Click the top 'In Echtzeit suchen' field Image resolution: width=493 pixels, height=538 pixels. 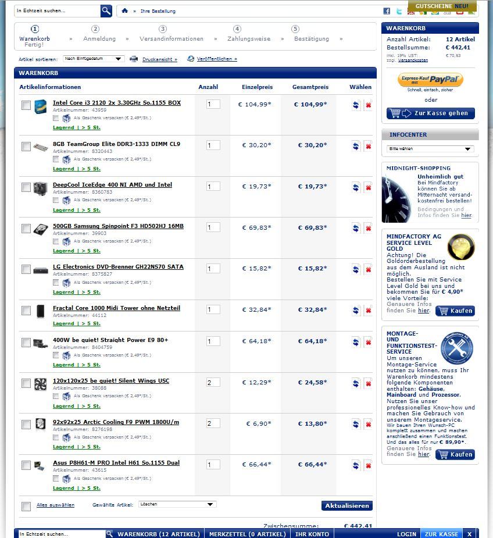click(x=58, y=11)
